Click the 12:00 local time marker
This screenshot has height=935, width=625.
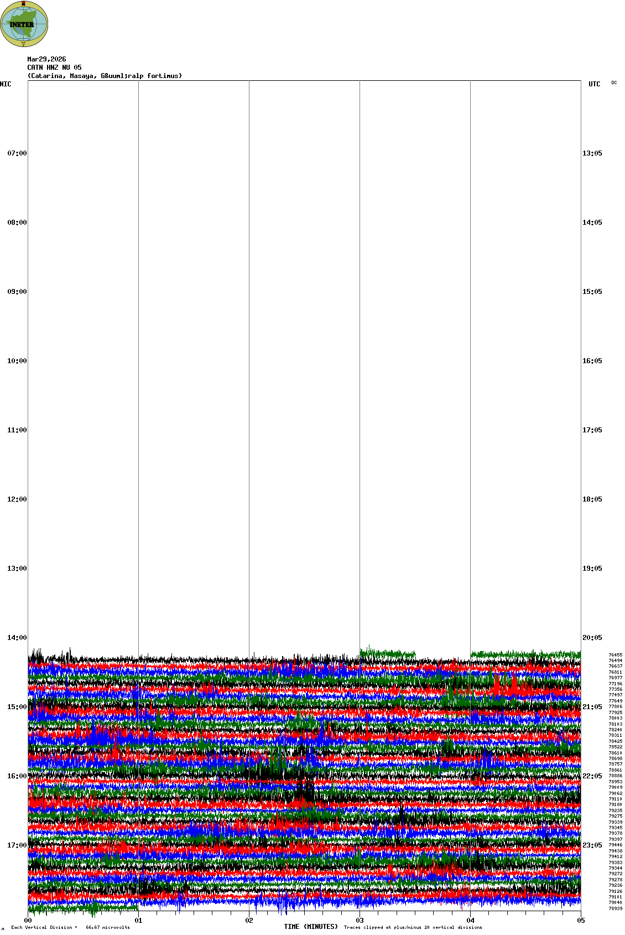(x=17, y=499)
